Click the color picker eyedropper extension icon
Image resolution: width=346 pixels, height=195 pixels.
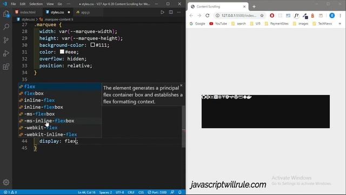(305, 16)
